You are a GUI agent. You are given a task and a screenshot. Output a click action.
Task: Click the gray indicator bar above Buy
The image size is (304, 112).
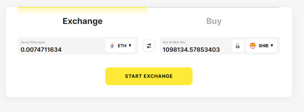pos(214,7)
